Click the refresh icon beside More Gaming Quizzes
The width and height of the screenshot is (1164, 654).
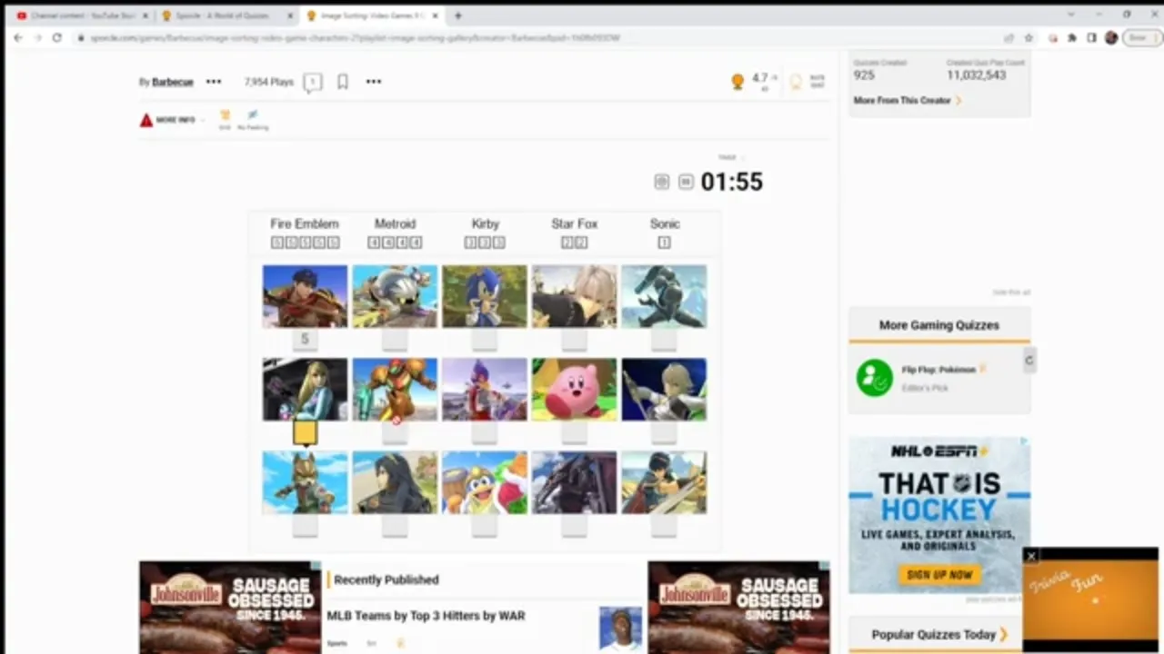(x=1029, y=360)
